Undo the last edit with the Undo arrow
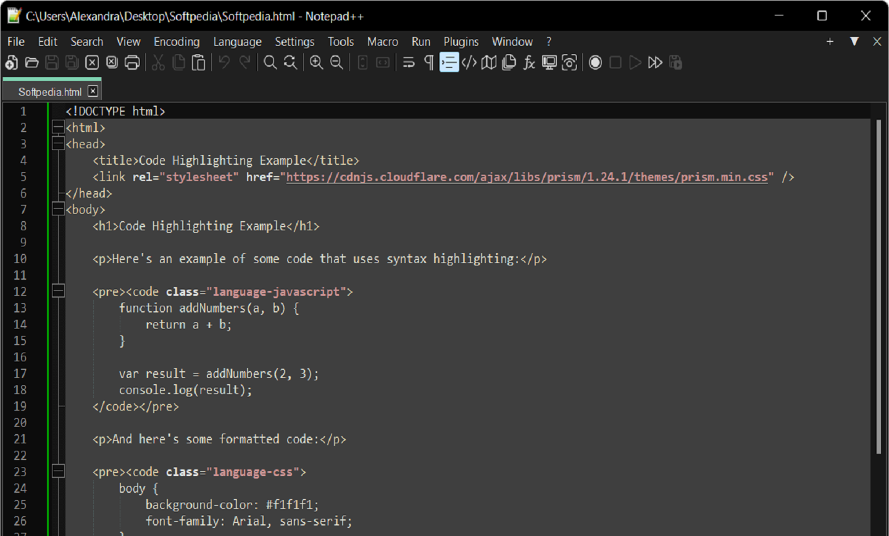The image size is (889, 536). coord(225,62)
